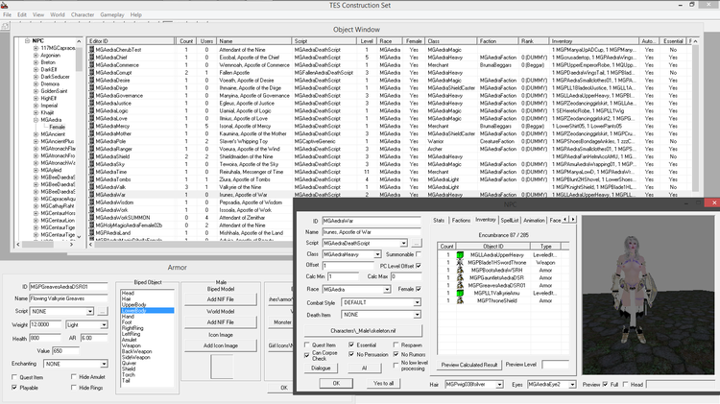Click the MGPBlade1HSwordThrone weapon icon
Image resolution: width=720 pixels, height=404 pixels.
tap(460, 263)
